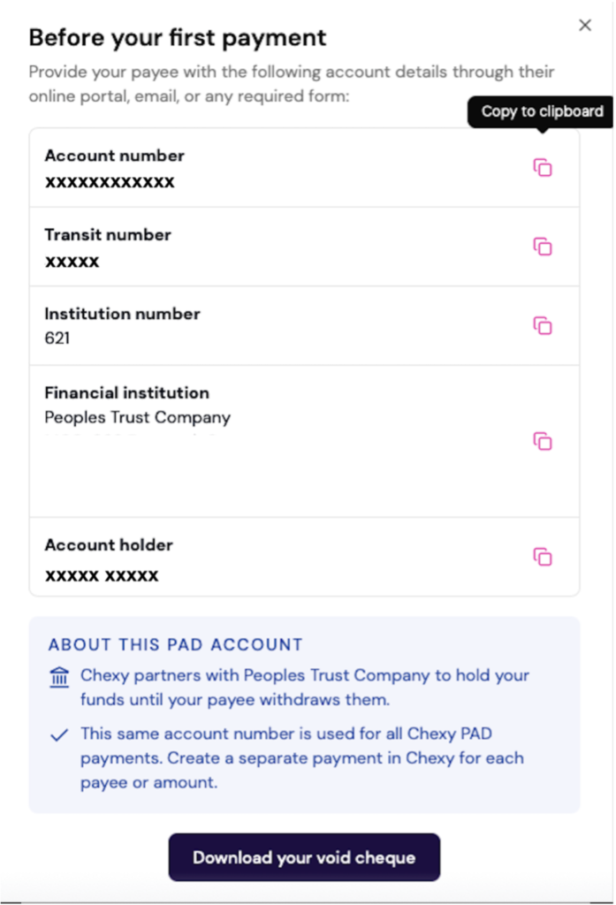616x905 pixels.
Task: Copy the account number to clipboard
Action: (543, 168)
